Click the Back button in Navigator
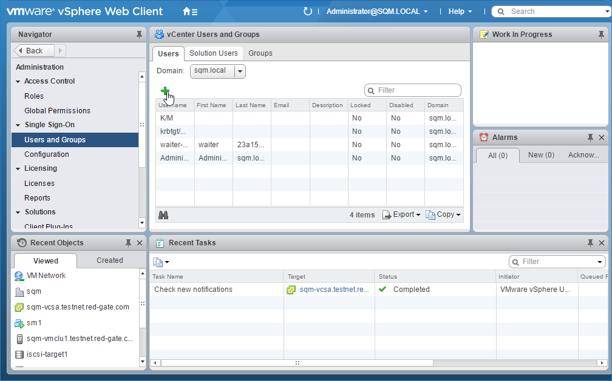 tap(34, 51)
